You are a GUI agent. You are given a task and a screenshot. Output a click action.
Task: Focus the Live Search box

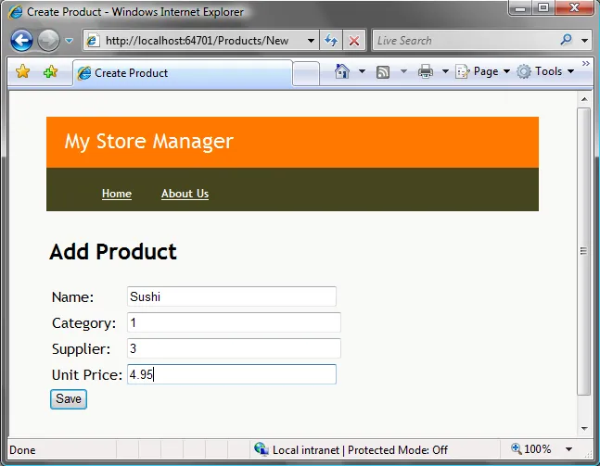click(462, 41)
